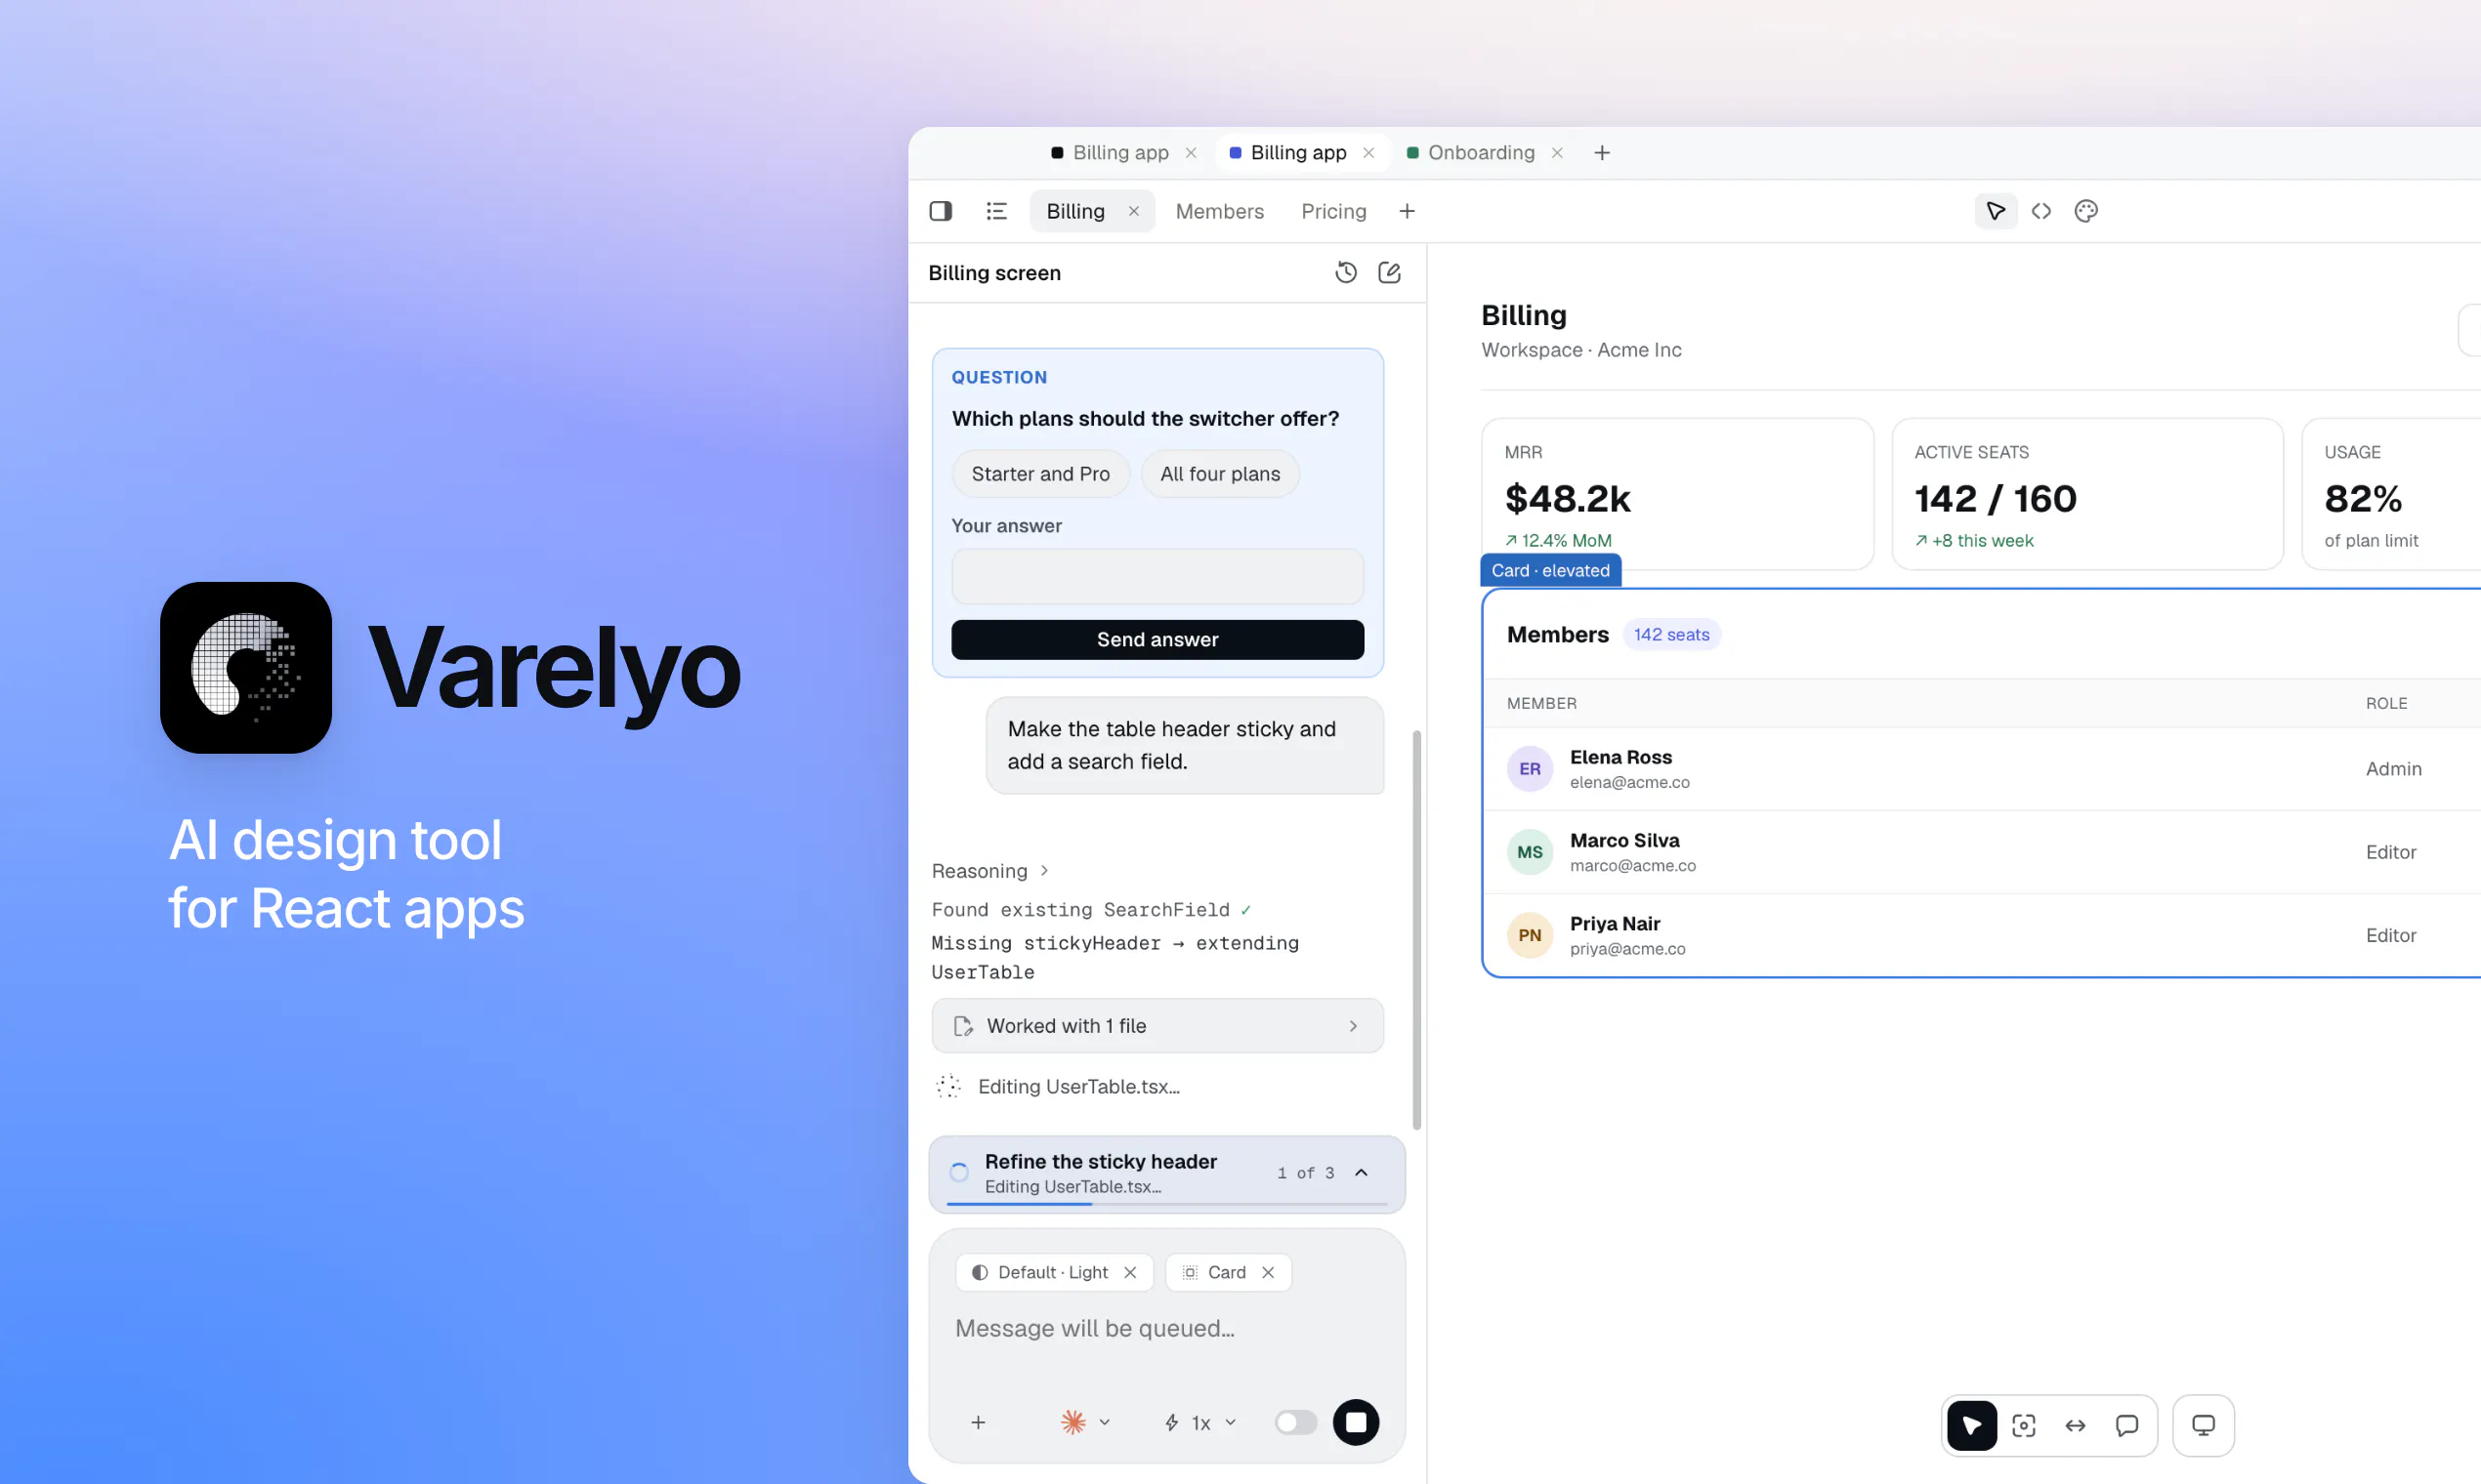Expand Worked with 1 file chevron
The height and width of the screenshot is (1484, 2481).
[x=1353, y=1026]
